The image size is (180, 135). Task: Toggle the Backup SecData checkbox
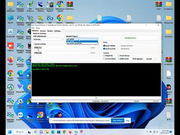120,46
